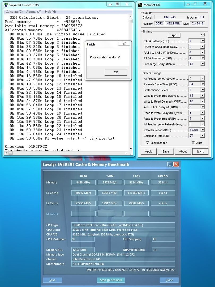Click the MemSet memory frequency field 422,9 MHz
Viewport: 215px width, 287px height.
[x=174, y=23]
